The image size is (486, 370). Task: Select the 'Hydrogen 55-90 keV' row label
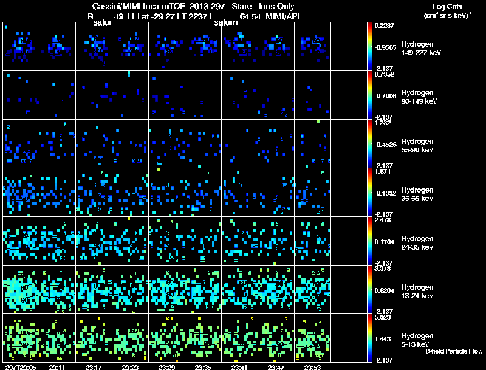click(x=417, y=146)
